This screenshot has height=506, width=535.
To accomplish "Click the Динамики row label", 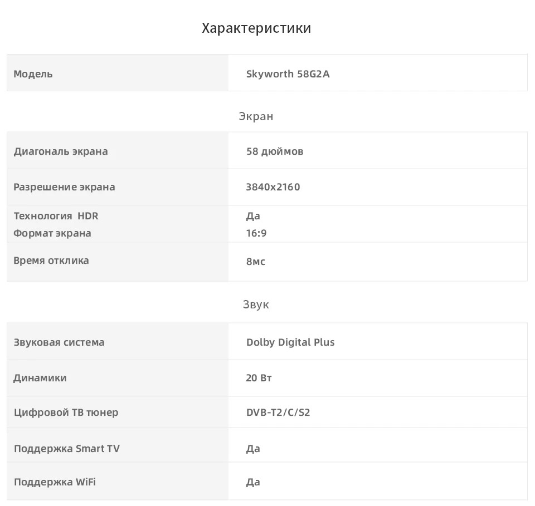I will [40, 378].
